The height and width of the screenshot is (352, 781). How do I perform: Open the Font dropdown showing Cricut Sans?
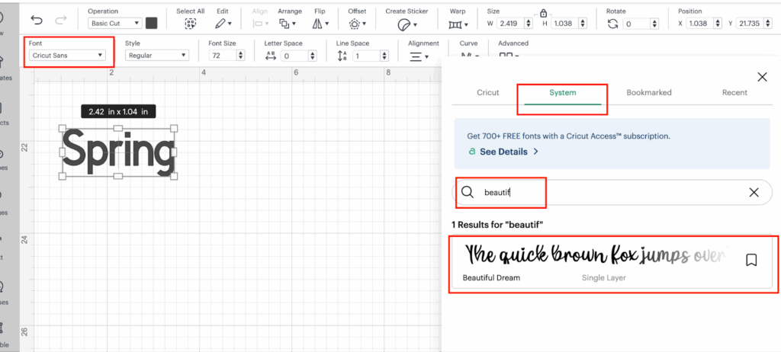click(68, 56)
